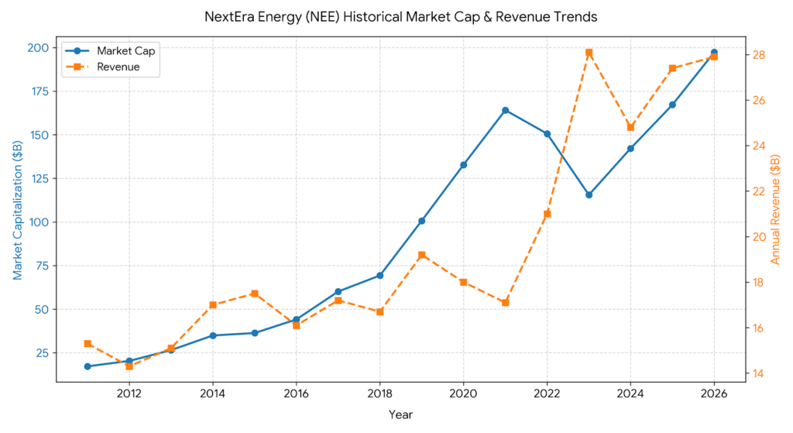793x433 pixels.
Task: Click the '26' tick on the right axis
Action: 759,101
